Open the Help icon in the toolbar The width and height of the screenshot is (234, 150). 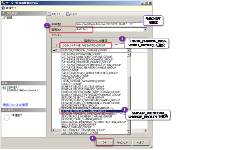pos(68,14)
